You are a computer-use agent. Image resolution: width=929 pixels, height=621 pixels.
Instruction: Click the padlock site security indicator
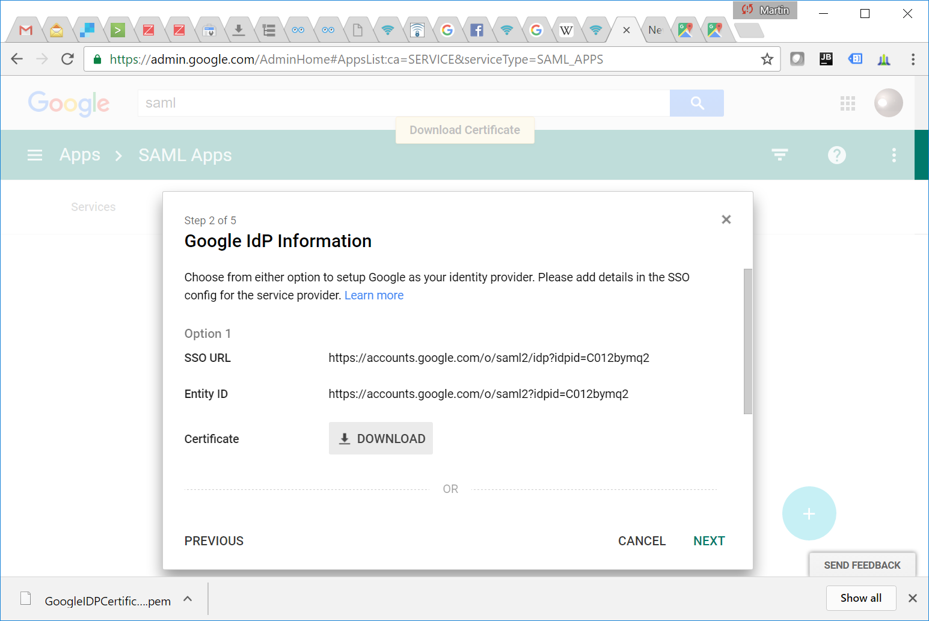[x=97, y=59]
